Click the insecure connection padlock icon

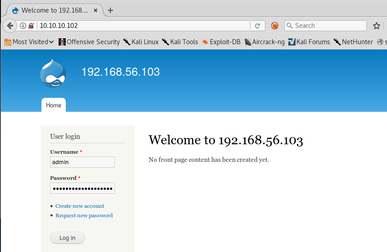[x=31, y=26]
